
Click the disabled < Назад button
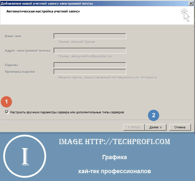[x=134, y=127]
